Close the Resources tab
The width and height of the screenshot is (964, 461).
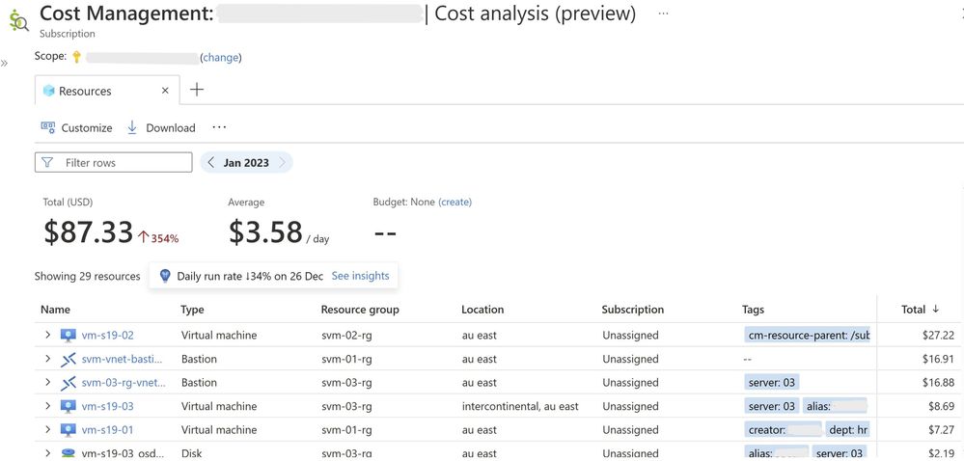tap(165, 91)
